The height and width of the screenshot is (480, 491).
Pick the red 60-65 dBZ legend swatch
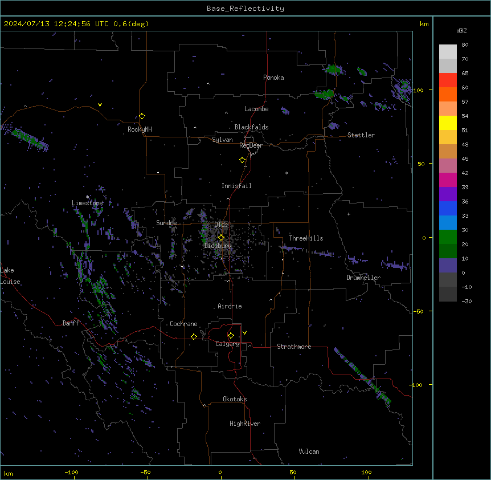pyautogui.click(x=448, y=80)
